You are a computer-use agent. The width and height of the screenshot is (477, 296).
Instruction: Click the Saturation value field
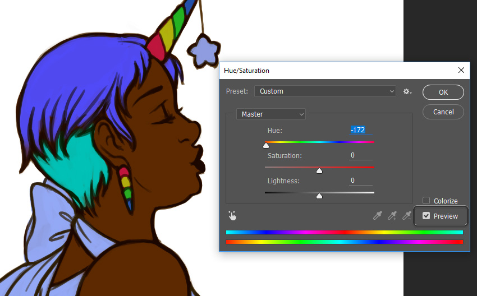click(x=361, y=155)
